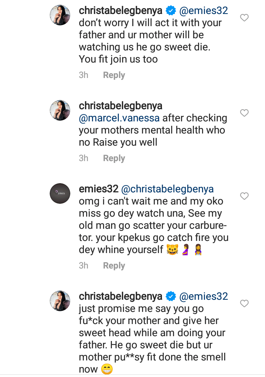Reply to emies32's comment
265x377 pixels.
(114, 266)
